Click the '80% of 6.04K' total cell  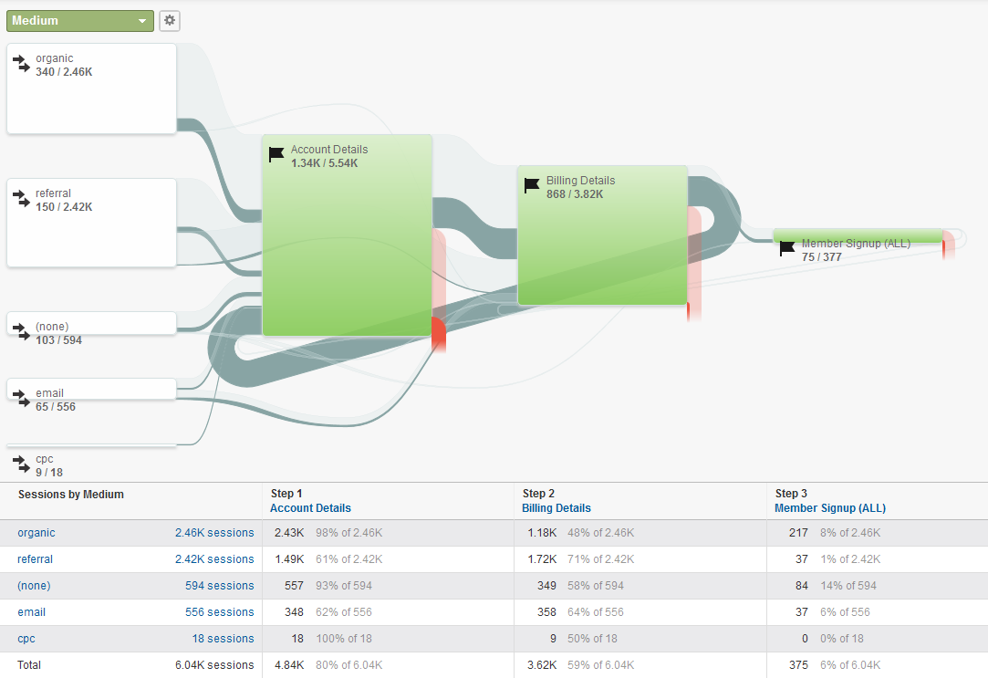349,665
